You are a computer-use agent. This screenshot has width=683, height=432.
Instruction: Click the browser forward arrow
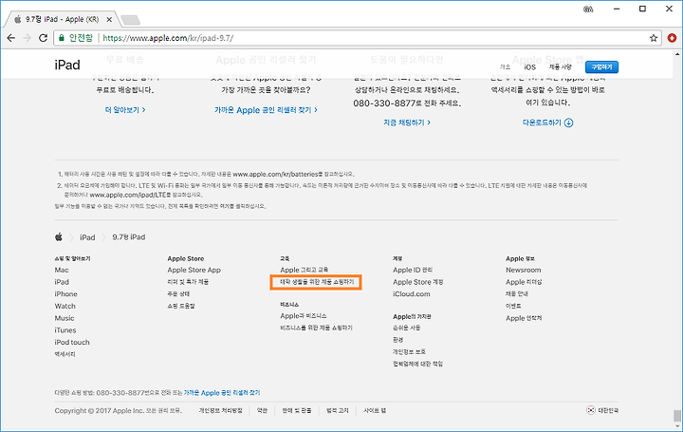(27, 38)
